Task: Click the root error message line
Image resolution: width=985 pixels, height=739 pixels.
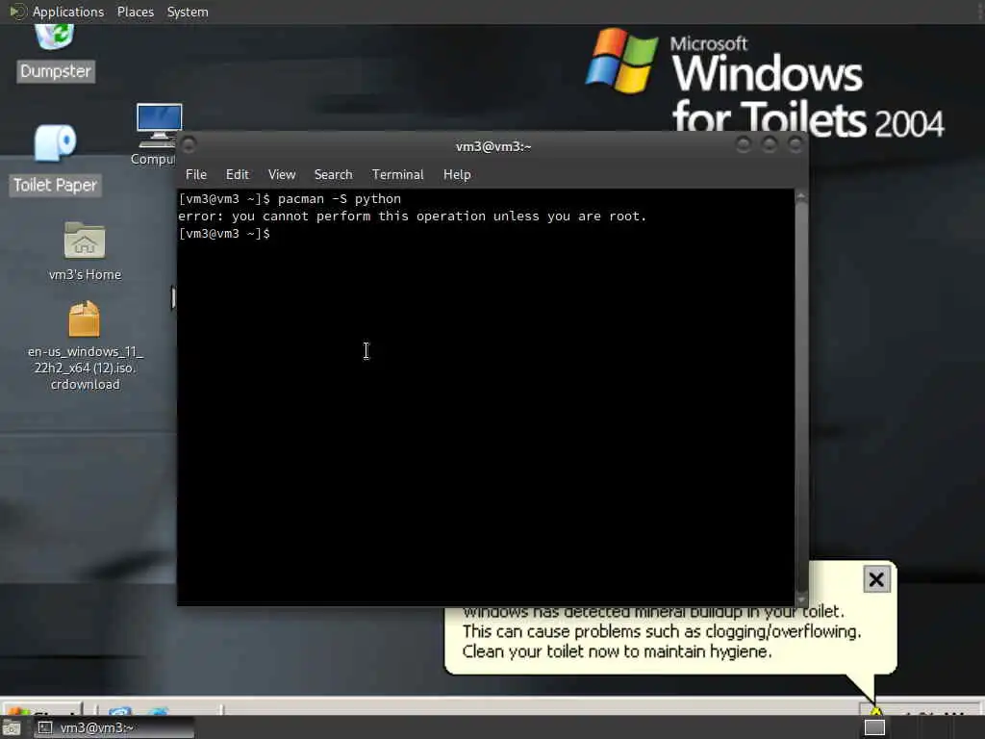Action: [412, 217]
